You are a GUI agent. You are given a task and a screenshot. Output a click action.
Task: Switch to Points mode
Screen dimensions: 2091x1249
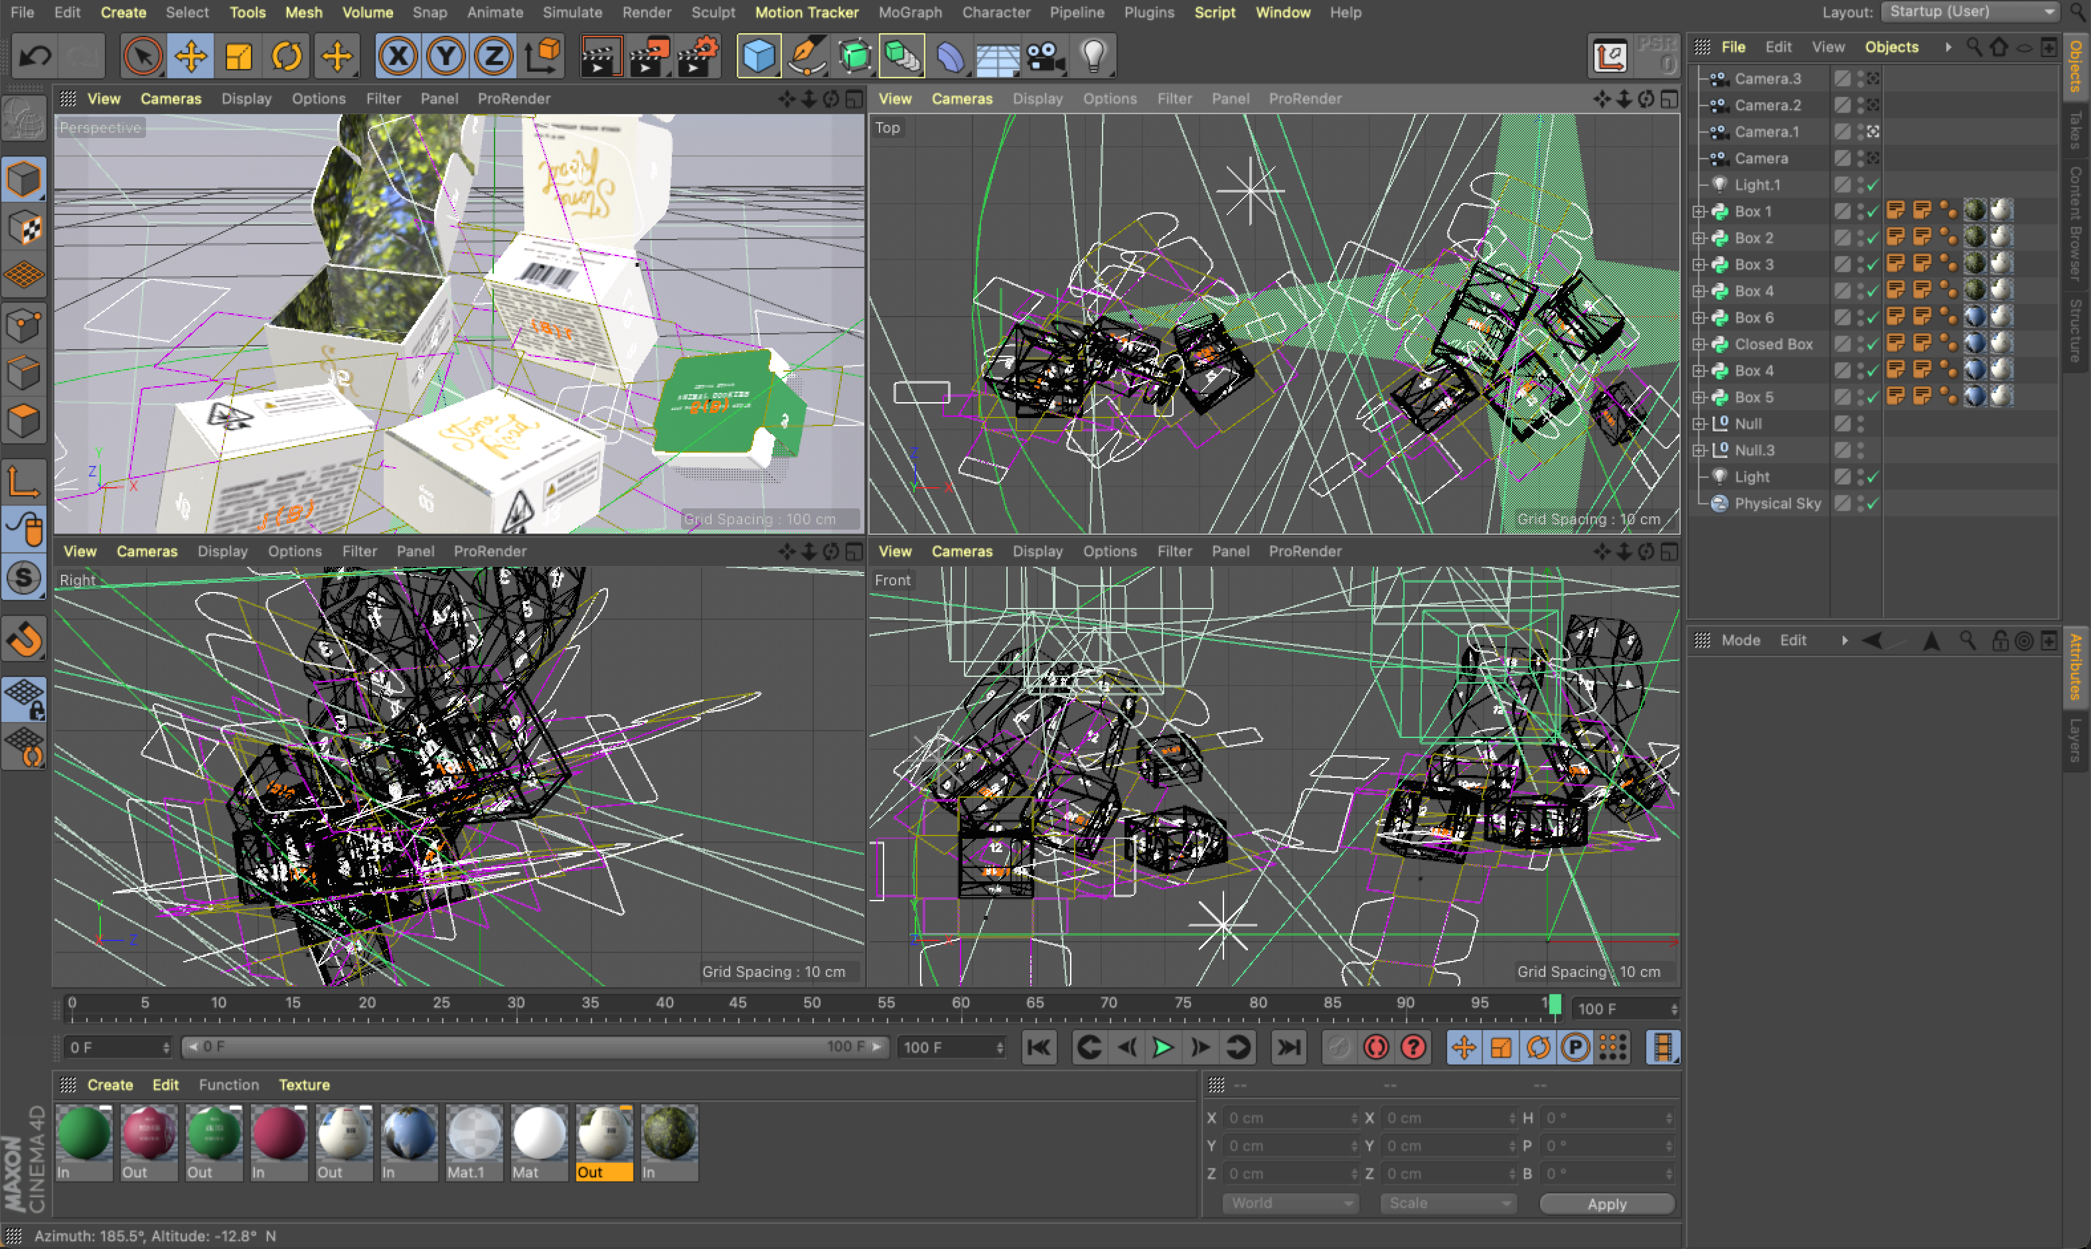(24, 324)
